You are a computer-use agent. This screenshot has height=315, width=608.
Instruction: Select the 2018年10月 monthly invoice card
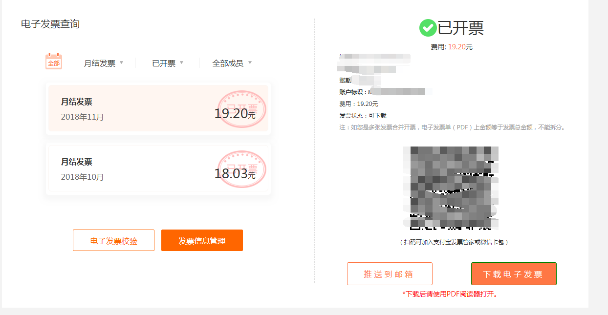[x=158, y=168]
